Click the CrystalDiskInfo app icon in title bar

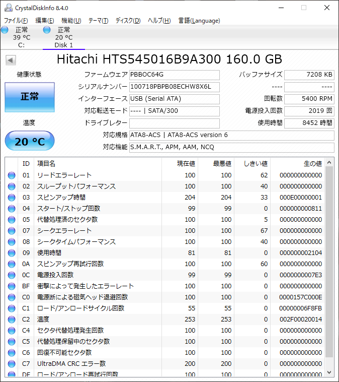coord(8,8)
